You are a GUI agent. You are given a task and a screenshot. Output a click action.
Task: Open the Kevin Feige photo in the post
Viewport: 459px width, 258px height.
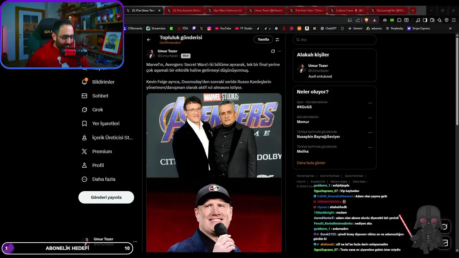[x=214, y=215]
